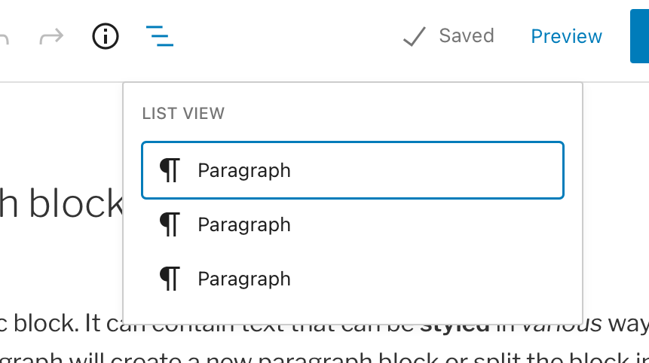Click the word 'way' at paragraph's right edge

coord(628,324)
